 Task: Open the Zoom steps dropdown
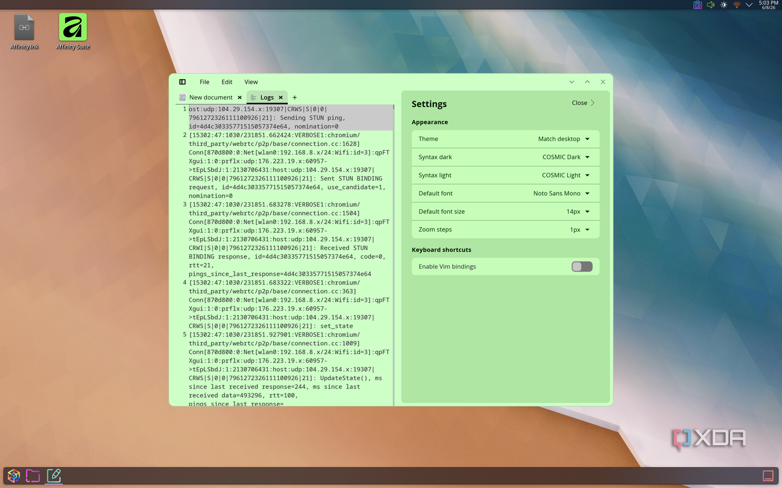(580, 230)
